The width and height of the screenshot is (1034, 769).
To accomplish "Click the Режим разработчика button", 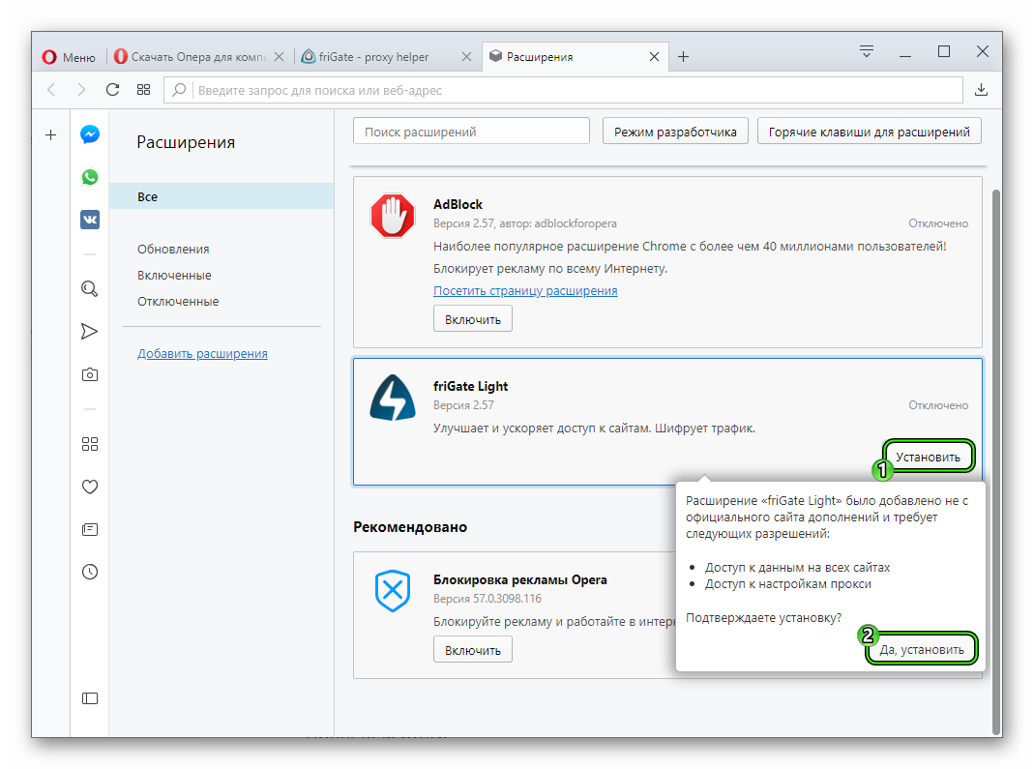I will [x=675, y=132].
